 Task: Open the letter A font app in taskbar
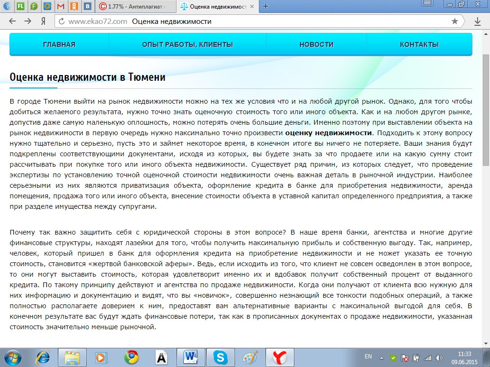[161, 357]
